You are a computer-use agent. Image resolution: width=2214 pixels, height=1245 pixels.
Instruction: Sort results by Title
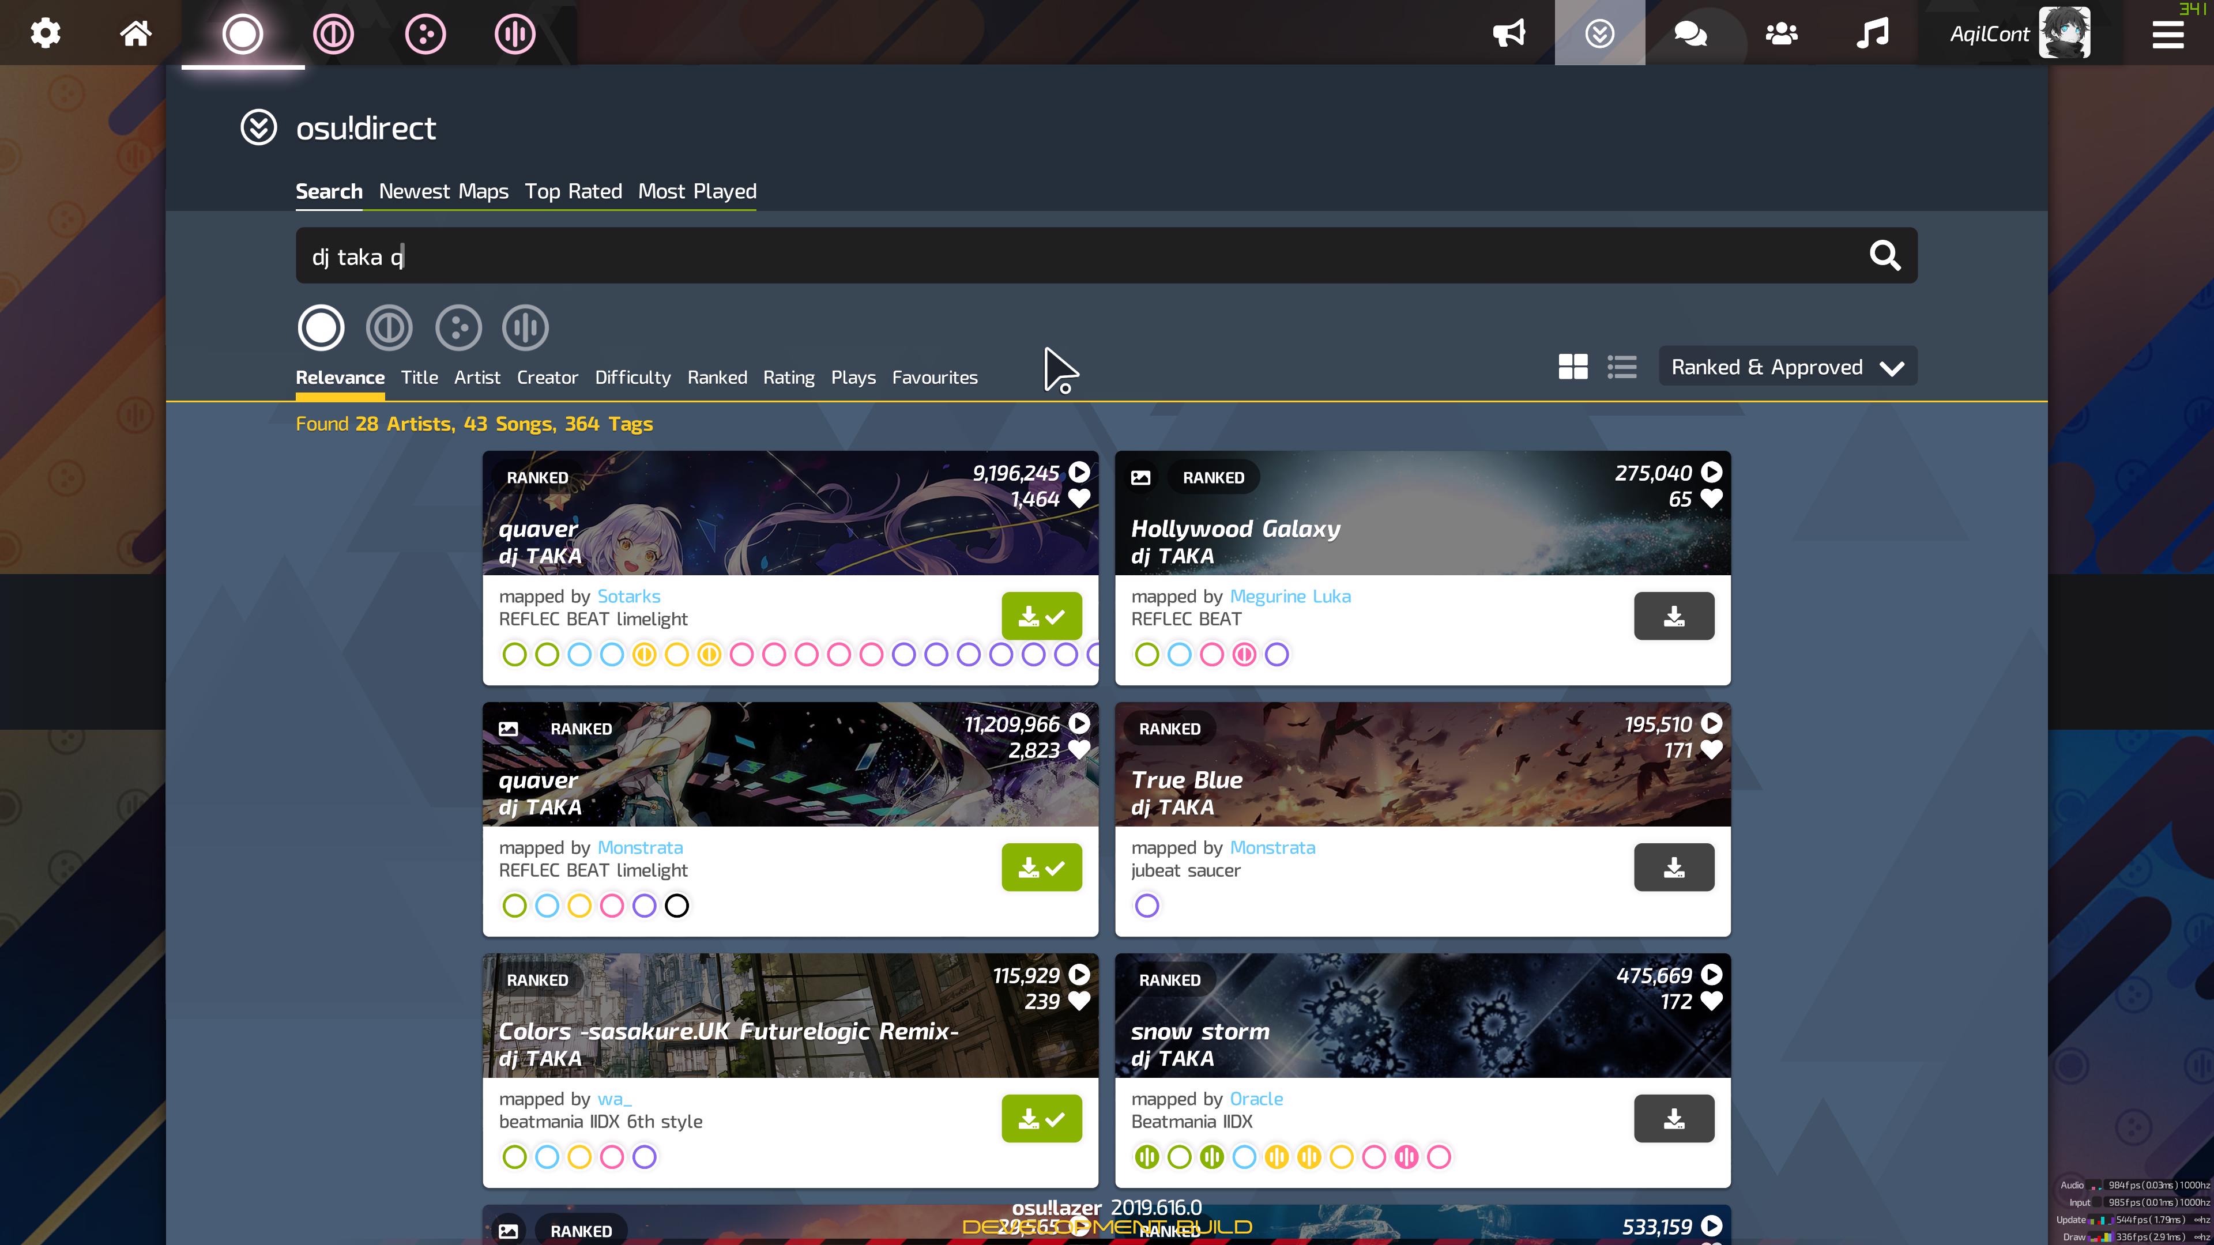[x=419, y=377]
